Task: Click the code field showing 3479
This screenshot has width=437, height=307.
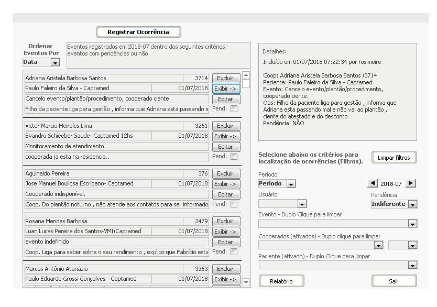Action: point(196,221)
